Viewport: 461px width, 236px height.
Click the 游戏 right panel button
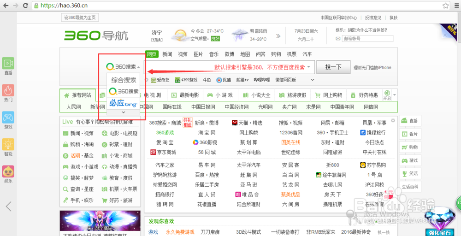click(410, 160)
